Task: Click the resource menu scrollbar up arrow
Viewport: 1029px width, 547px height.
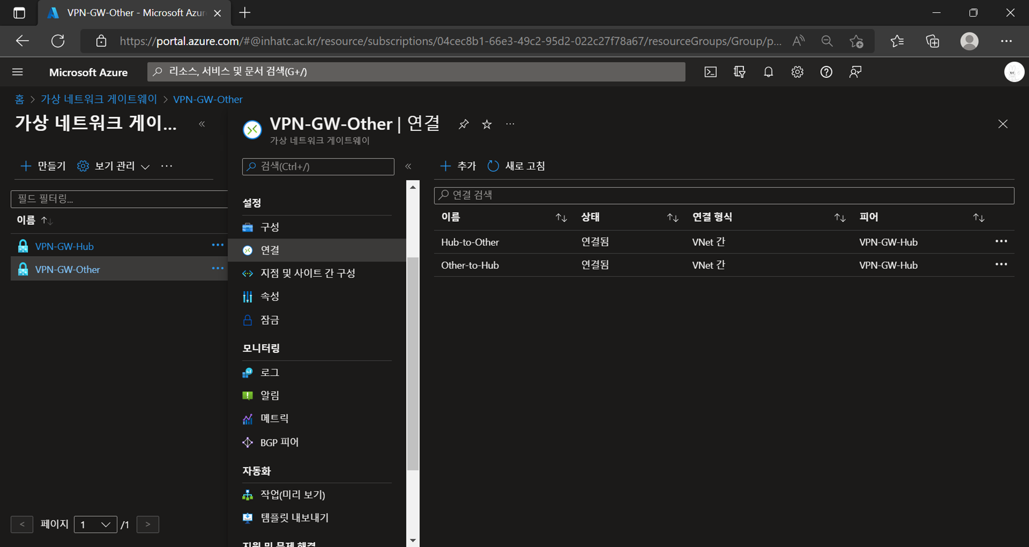Action: click(413, 187)
